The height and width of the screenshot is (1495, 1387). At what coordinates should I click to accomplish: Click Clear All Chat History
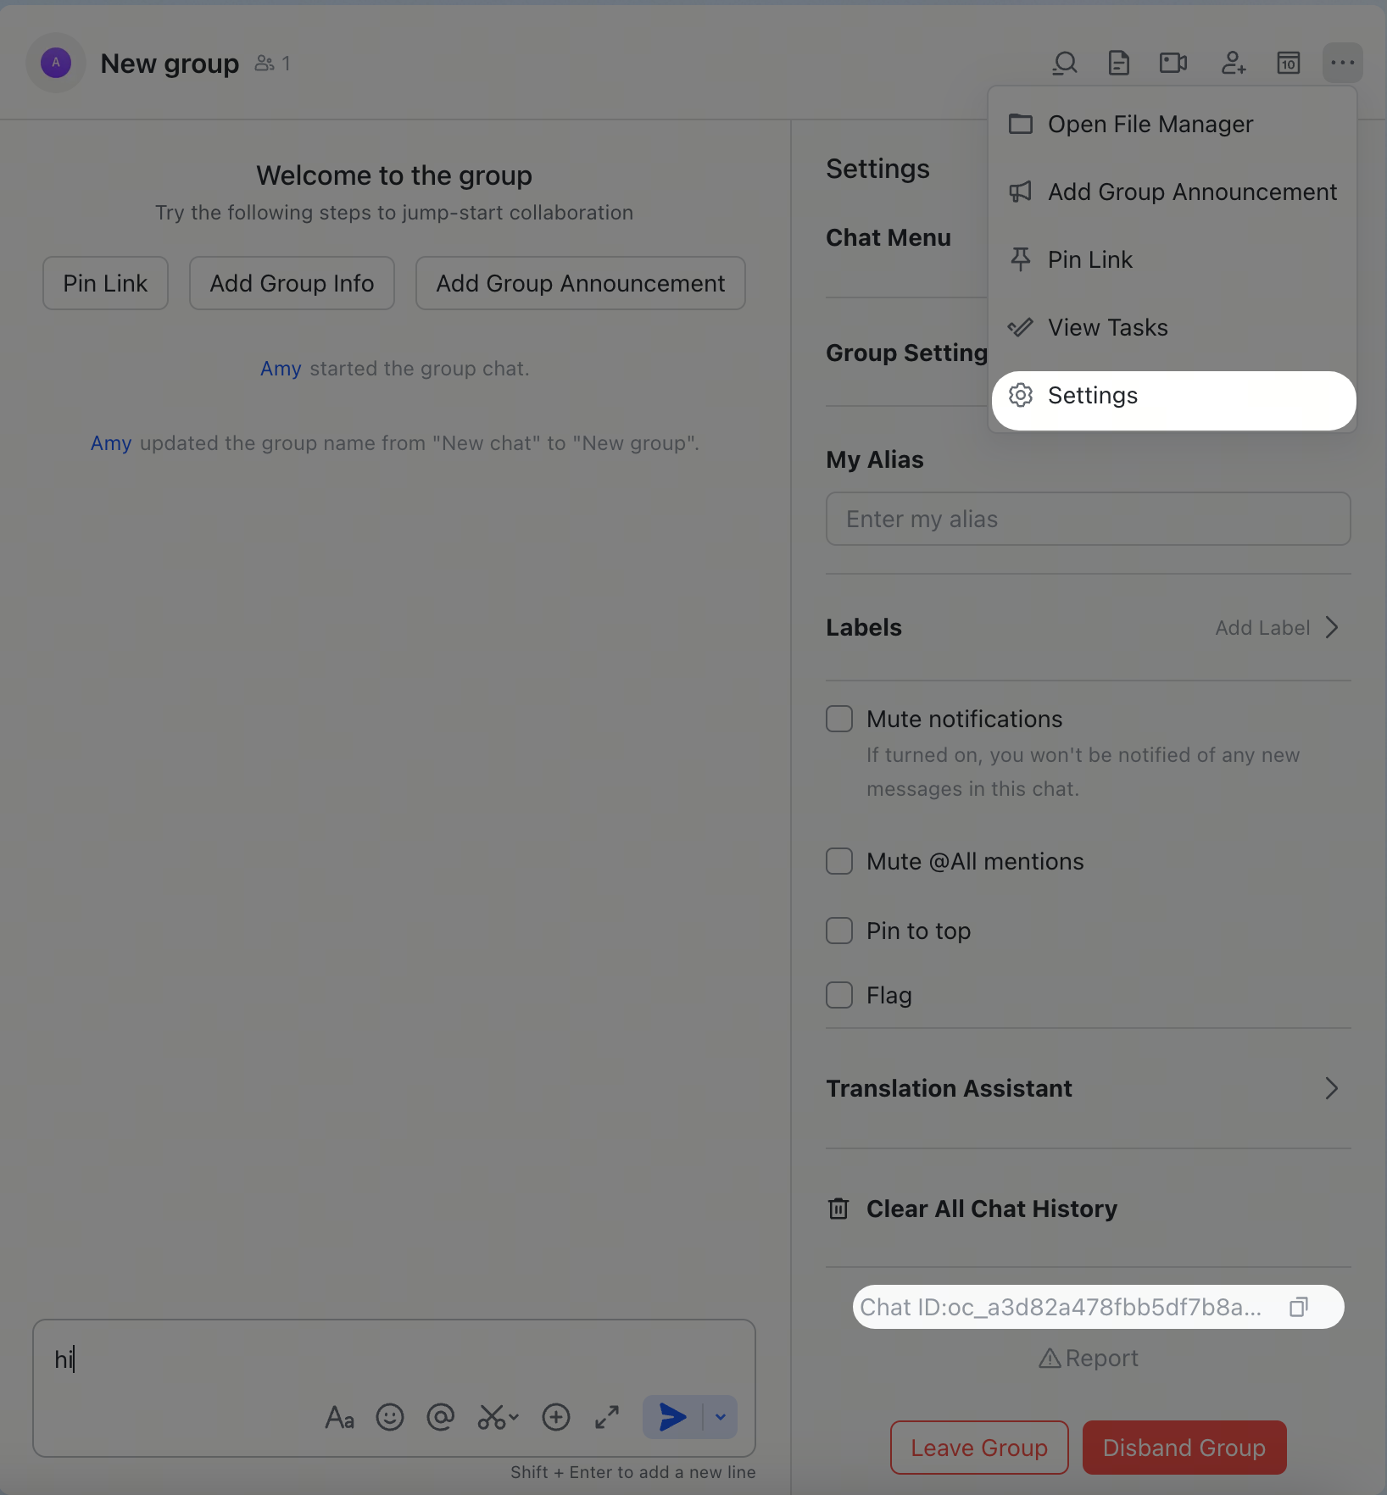[990, 1209]
